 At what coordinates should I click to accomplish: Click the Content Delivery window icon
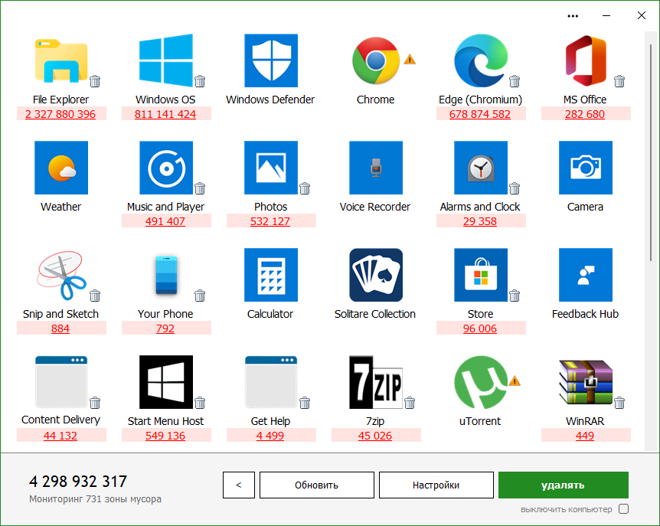(x=61, y=382)
